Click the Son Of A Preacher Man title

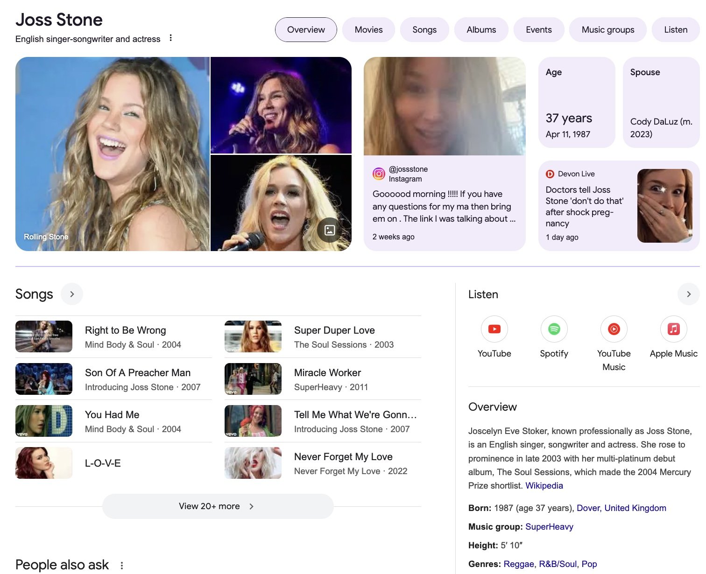[138, 373]
